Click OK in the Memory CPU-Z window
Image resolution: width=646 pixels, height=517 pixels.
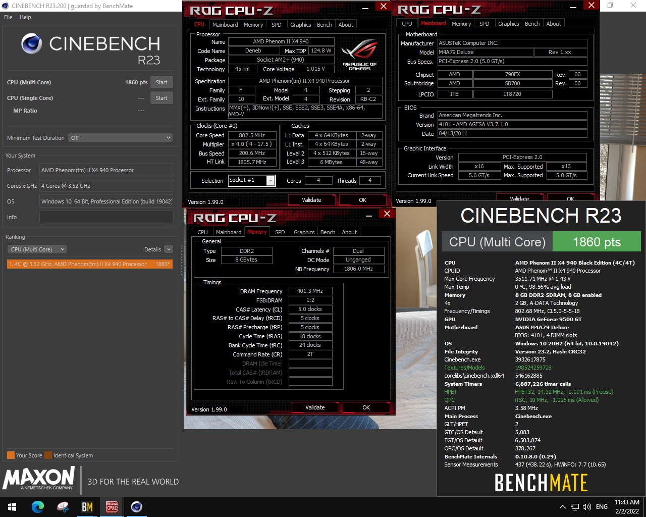pyautogui.click(x=366, y=407)
